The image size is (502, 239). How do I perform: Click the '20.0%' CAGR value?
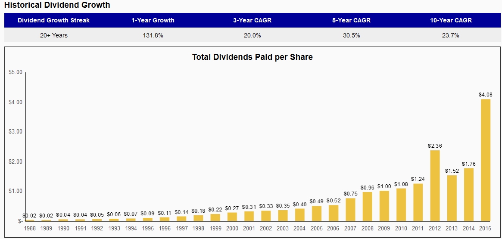[252, 35]
